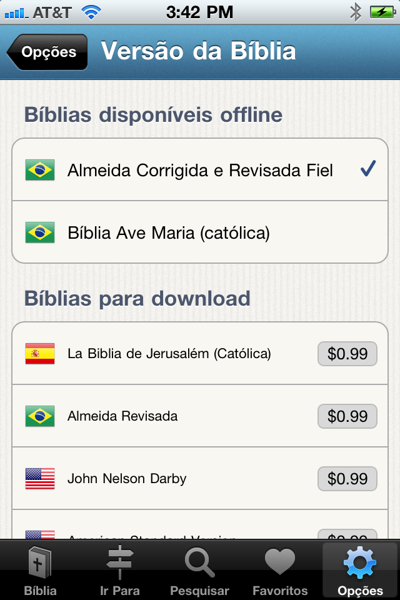
Task: Select Almeida Corrigida e Revisada Fiel version
Action: [200, 169]
